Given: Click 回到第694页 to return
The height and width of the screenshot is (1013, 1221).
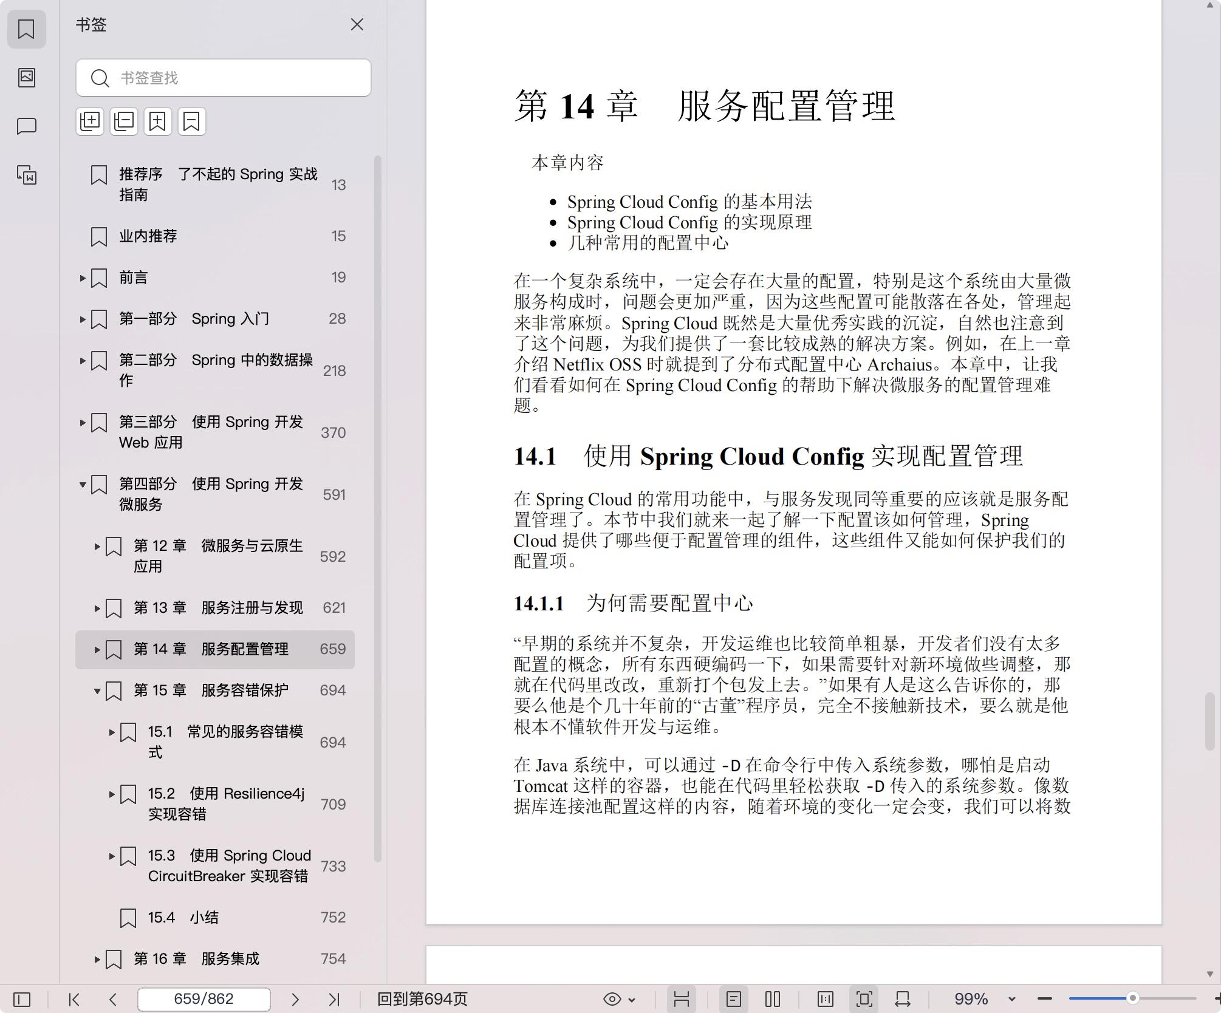Looking at the screenshot, I should pos(423,999).
